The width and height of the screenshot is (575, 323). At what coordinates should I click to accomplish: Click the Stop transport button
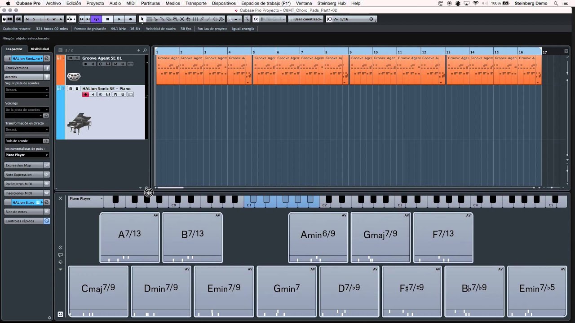click(x=107, y=19)
